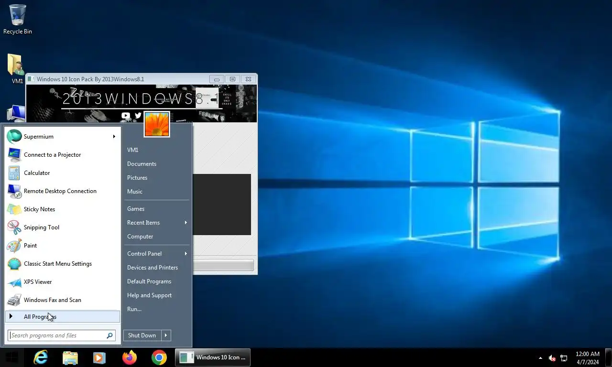Open Windows Fax and Scan icon

14,300
